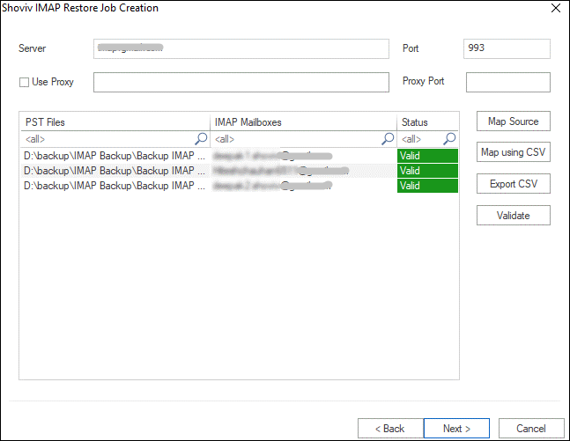Image resolution: width=570 pixels, height=441 pixels.
Task: Click third row Valid status cell
Action: point(427,186)
